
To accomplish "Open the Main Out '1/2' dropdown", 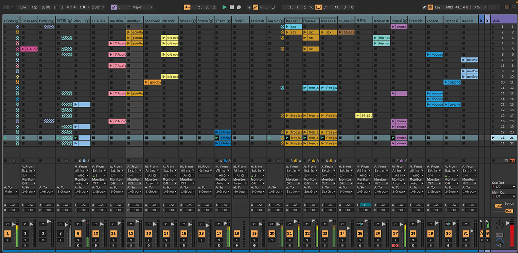I will 503,197.
